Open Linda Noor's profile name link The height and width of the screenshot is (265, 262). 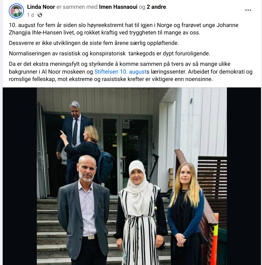(x=41, y=7)
